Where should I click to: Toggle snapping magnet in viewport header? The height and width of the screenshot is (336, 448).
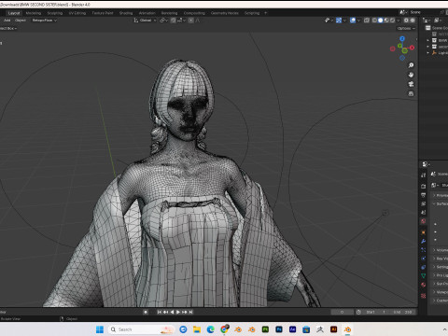[174, 21]
